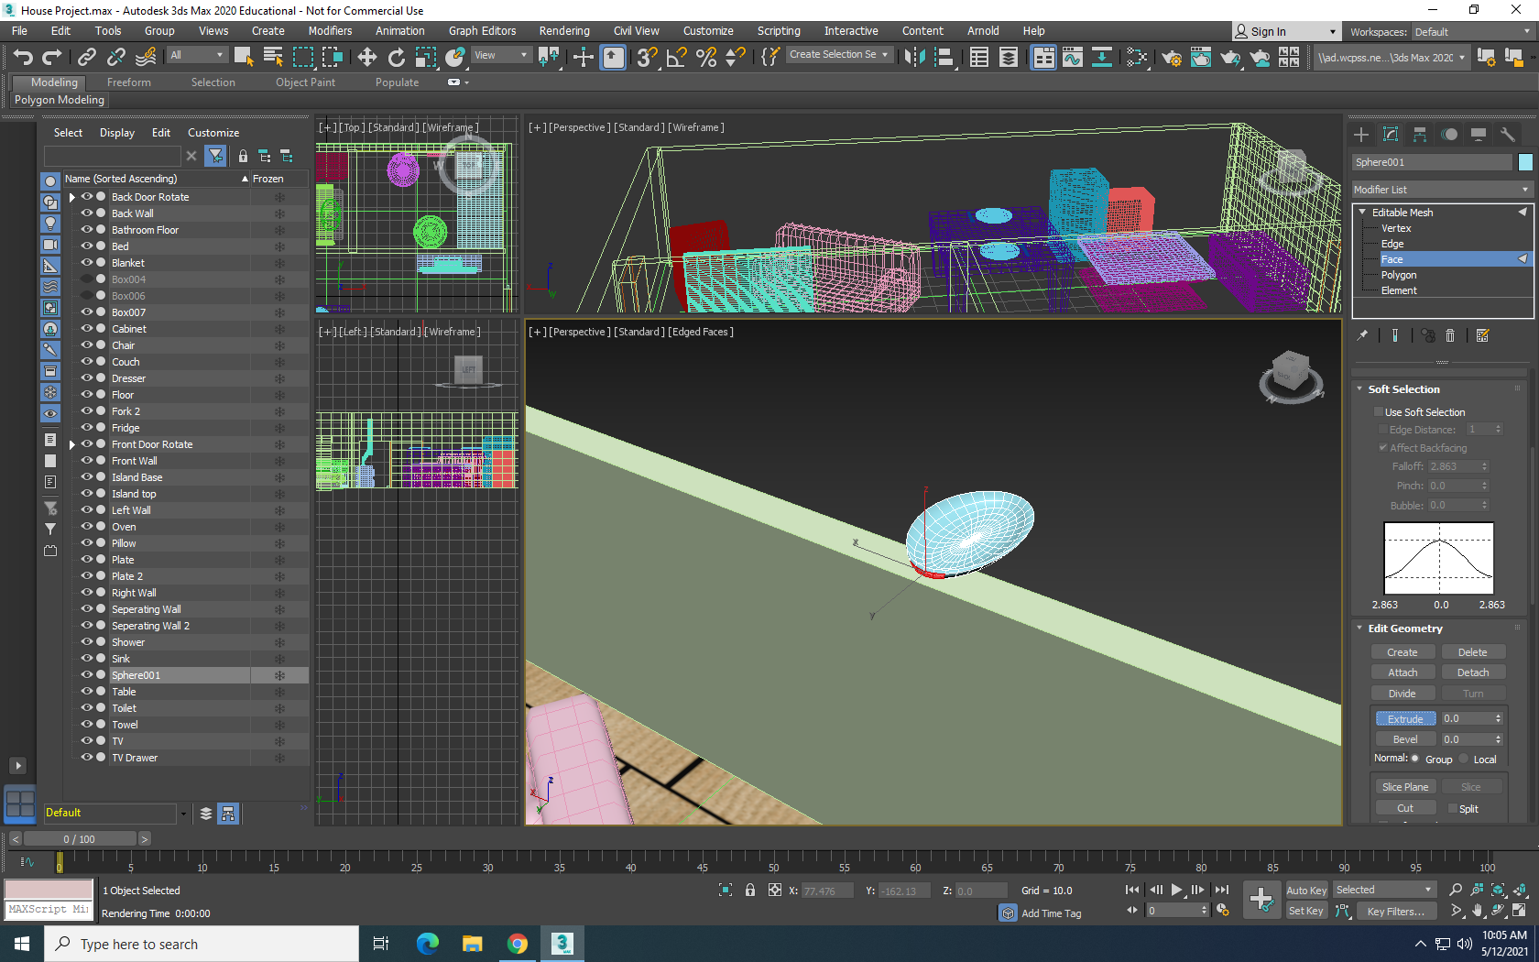This screenshot has height=962, width=1539.
Task: Collapse the Soft Selection rollout
Action: (1403, 389)
